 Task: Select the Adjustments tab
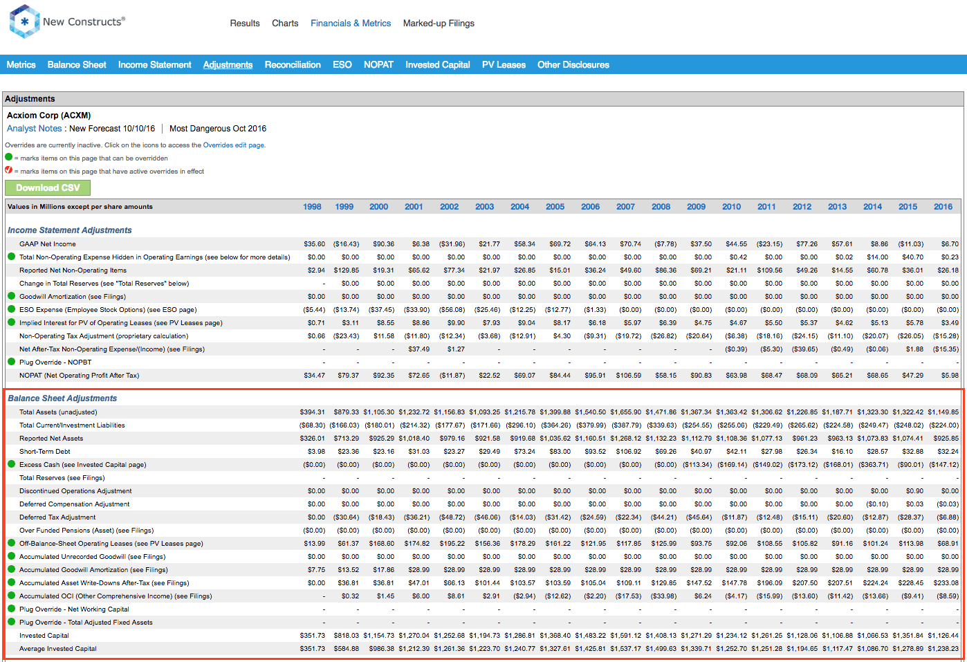pyautogui.click(x=228, y=65)
